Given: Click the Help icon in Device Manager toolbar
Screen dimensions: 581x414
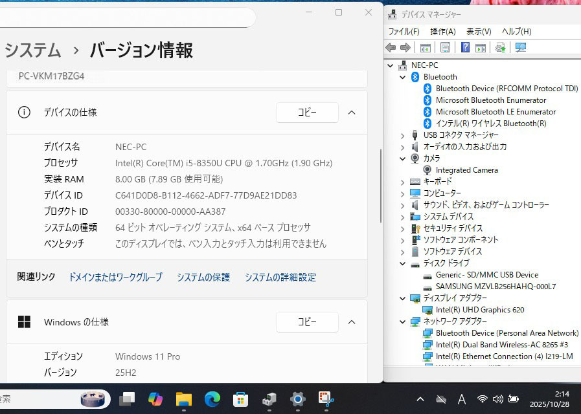Looking at the screenshot, I should click(x=465, y=47).
